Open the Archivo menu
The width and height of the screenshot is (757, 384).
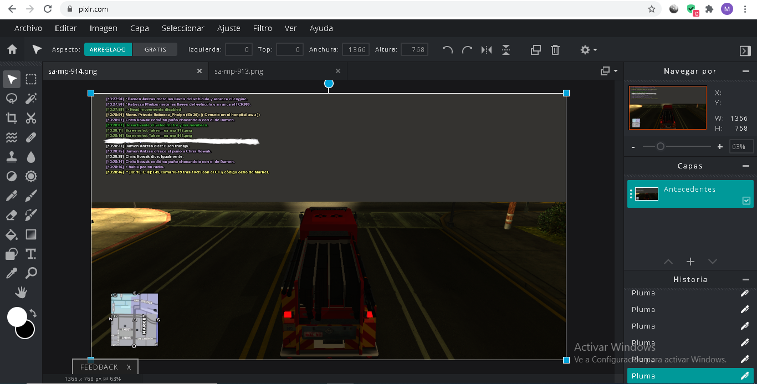tap(28, 28)
